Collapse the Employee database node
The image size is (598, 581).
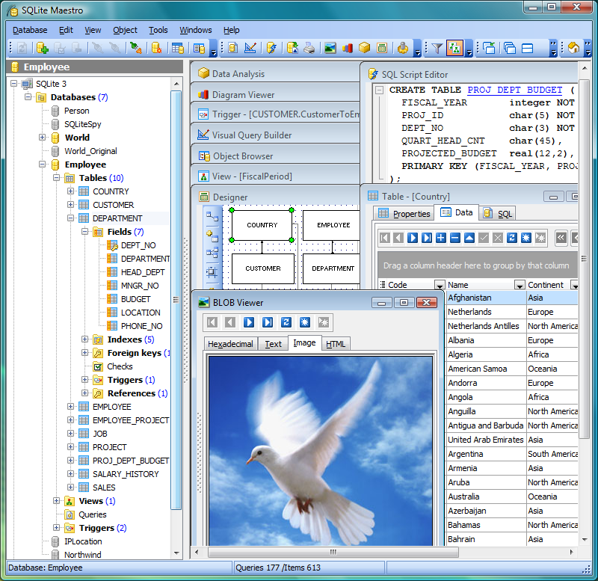[x=43, y=164]
